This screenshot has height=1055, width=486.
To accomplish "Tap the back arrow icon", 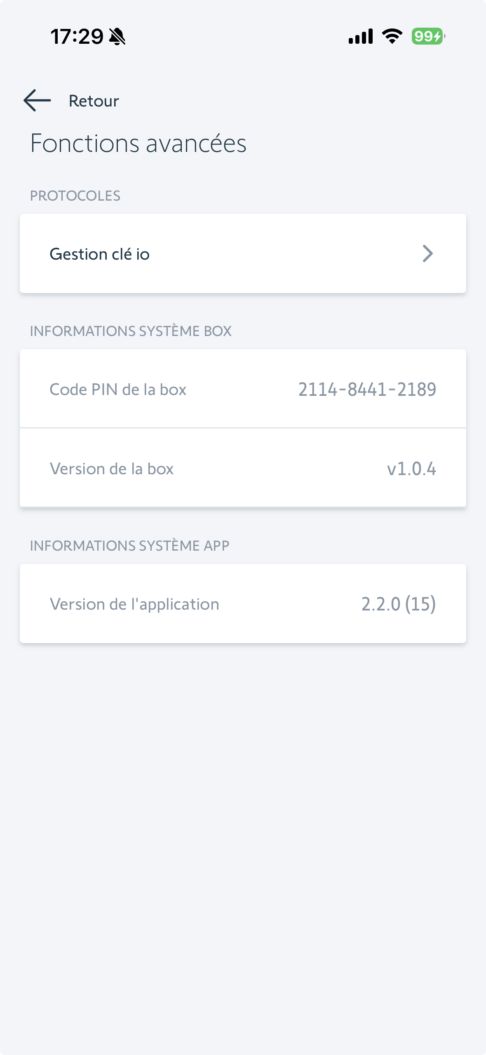I will click(x=37, y=100).
